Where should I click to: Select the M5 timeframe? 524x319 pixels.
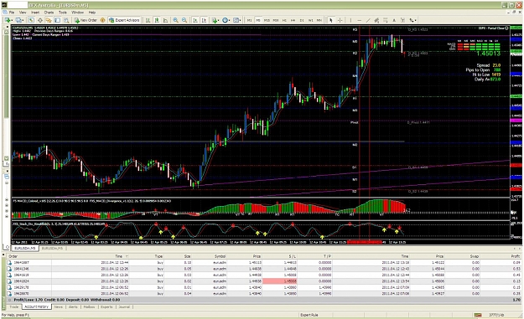pyautogui.click(x=258, y=20)
